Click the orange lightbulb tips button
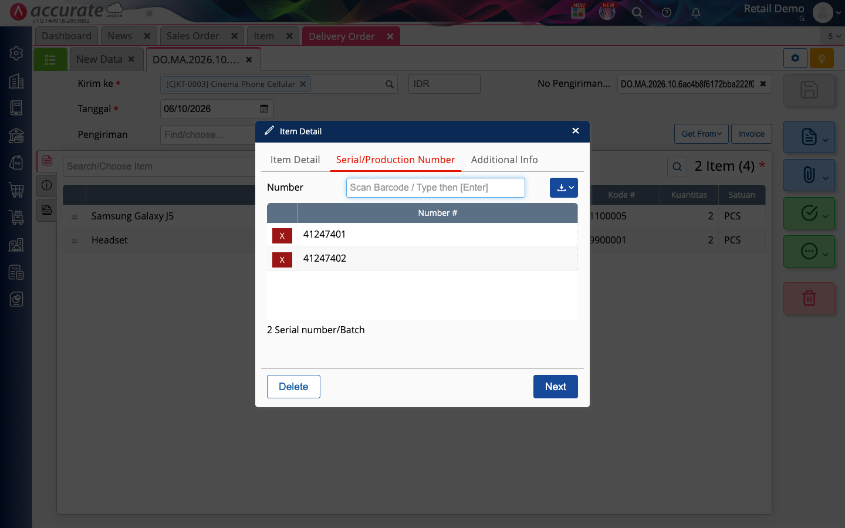 tap(822, 58)
